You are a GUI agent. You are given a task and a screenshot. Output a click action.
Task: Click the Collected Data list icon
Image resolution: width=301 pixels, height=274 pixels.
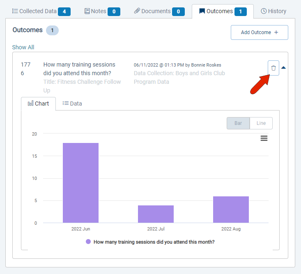(15, 11)
